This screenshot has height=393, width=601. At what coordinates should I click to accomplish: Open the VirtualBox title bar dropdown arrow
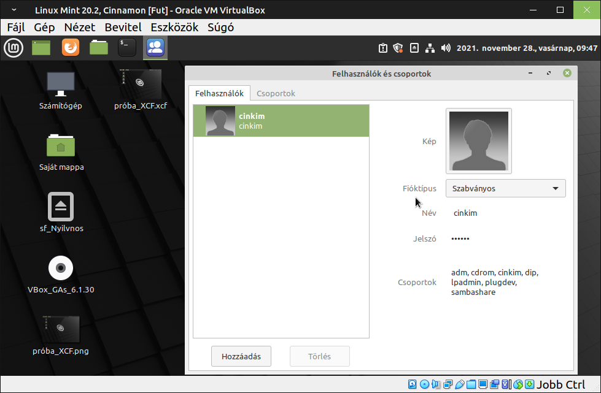tap(14, 10)
